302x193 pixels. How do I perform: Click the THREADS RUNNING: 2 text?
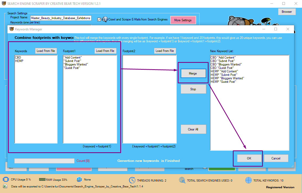click(152, 180)
